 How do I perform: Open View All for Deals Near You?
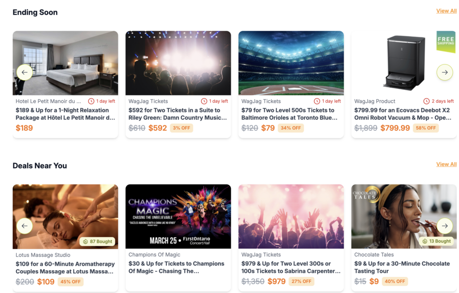446,164
